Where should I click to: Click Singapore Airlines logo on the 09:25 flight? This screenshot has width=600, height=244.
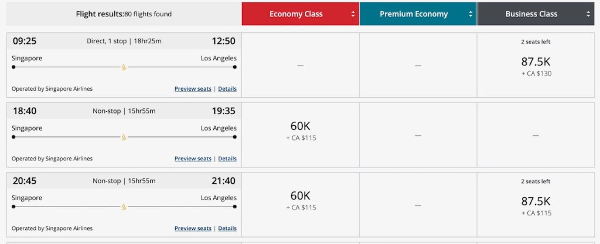click(x=124, y=67)
